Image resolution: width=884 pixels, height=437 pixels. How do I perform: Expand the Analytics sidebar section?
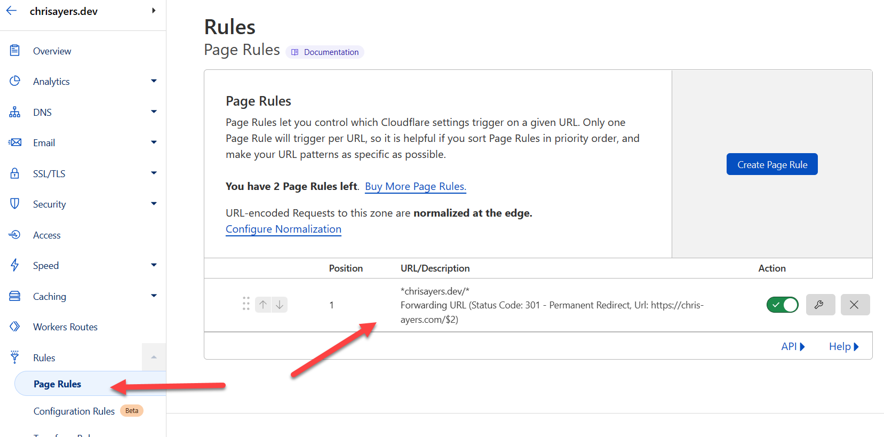tap(154, 81)
